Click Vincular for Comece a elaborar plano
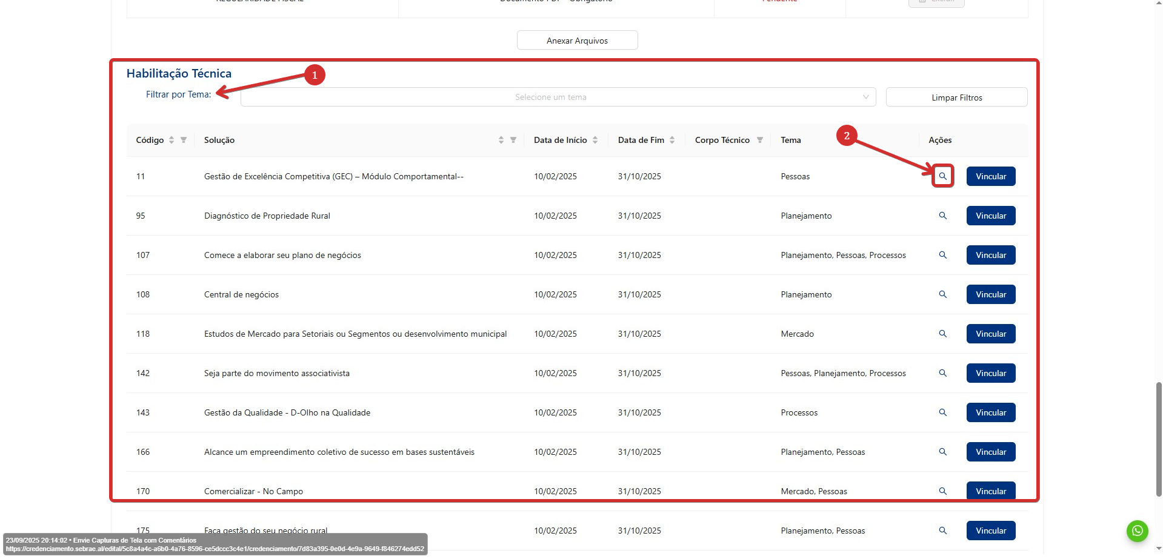Screen dimensions: 1163x559 click(x=990, y=255)
